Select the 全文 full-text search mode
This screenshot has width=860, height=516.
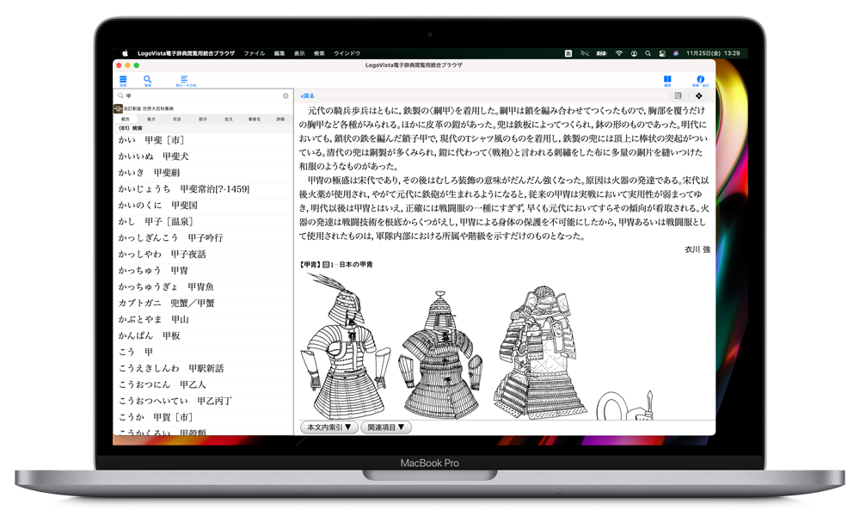point(229,119)
